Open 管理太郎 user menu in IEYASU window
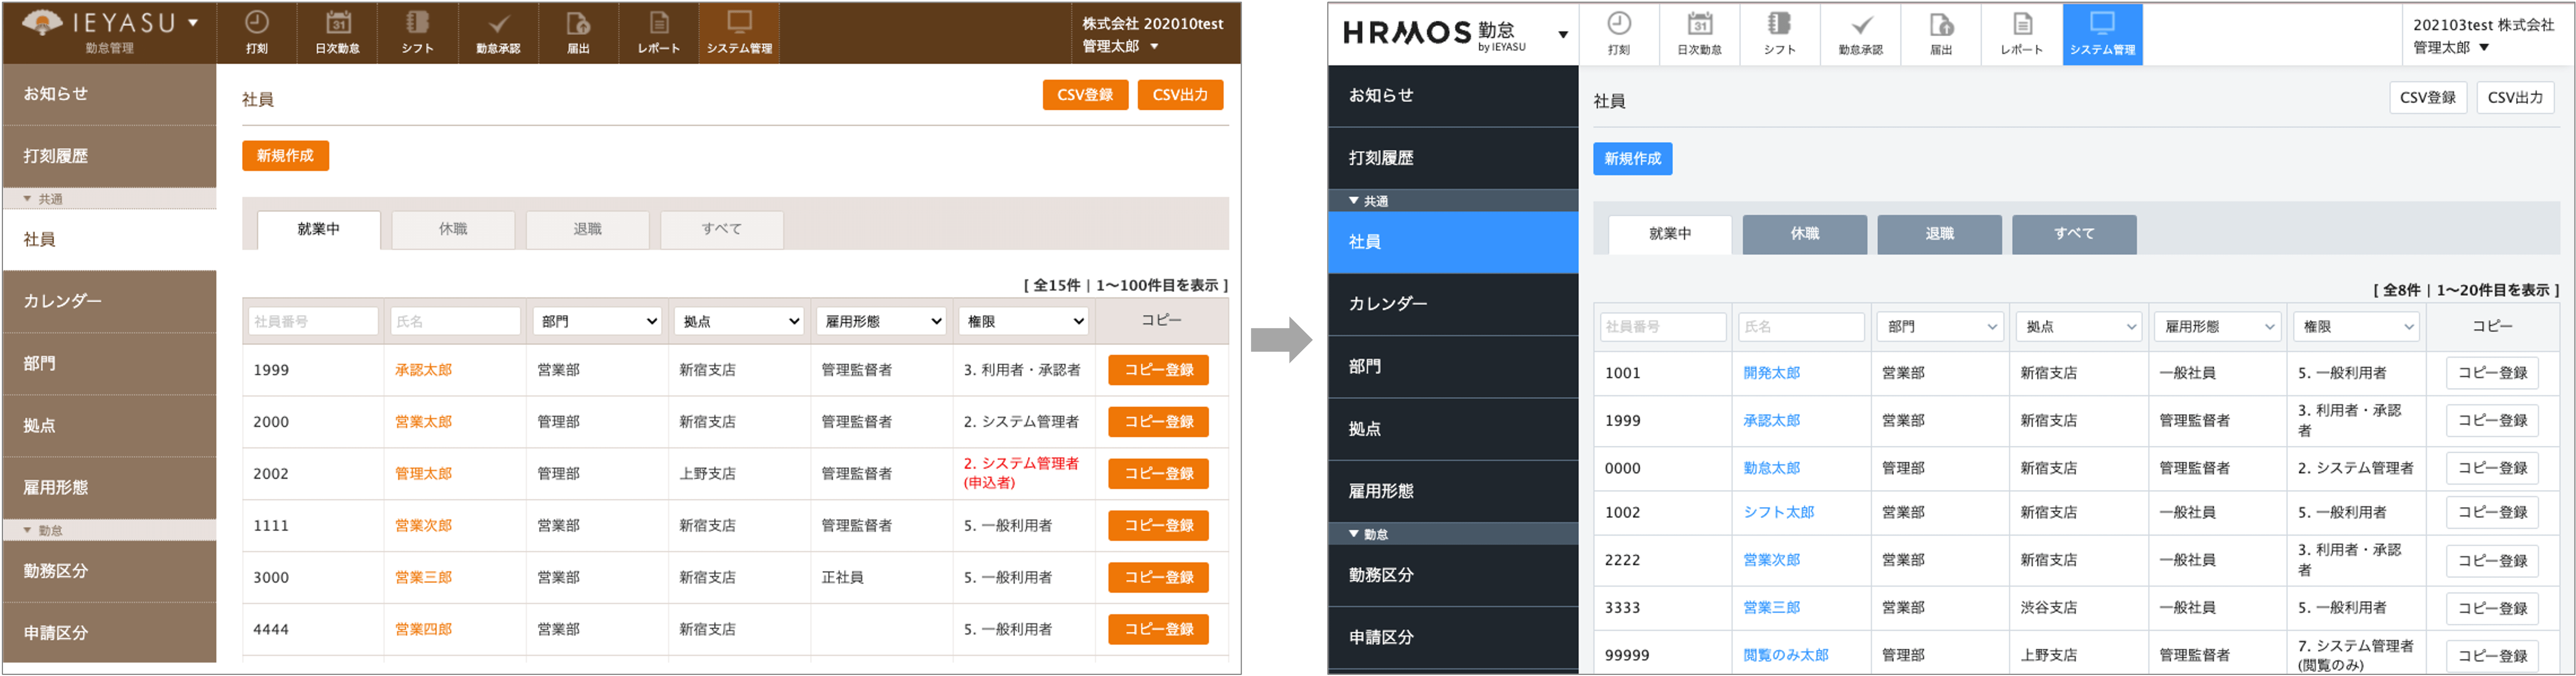 tap(1120, 46)
